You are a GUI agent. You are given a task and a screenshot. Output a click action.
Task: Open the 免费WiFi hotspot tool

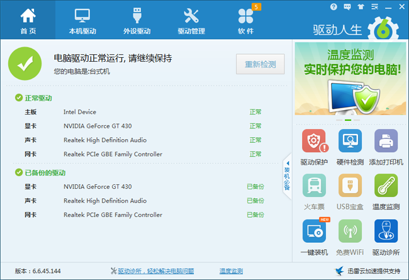pos(350,232)
